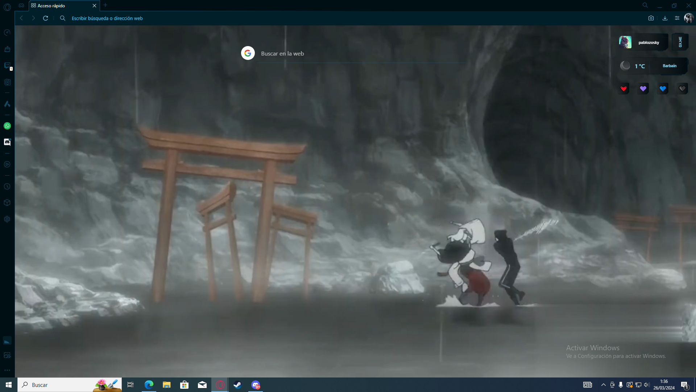Open Discord panel in sidebar
The width and height of the screenshot is (696, 392).
click(7, 142)
